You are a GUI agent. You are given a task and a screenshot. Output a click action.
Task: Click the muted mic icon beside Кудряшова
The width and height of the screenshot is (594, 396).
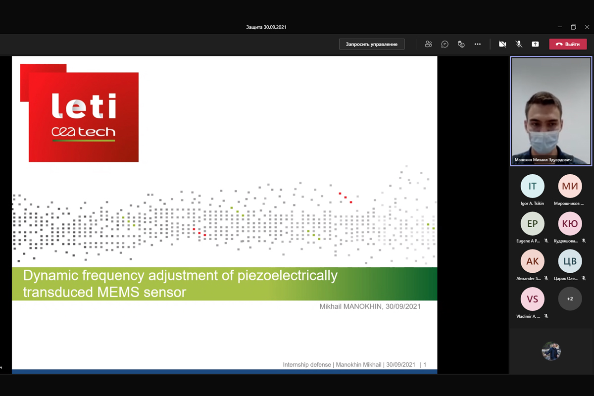pyautogui.click(x=584, y=241)
